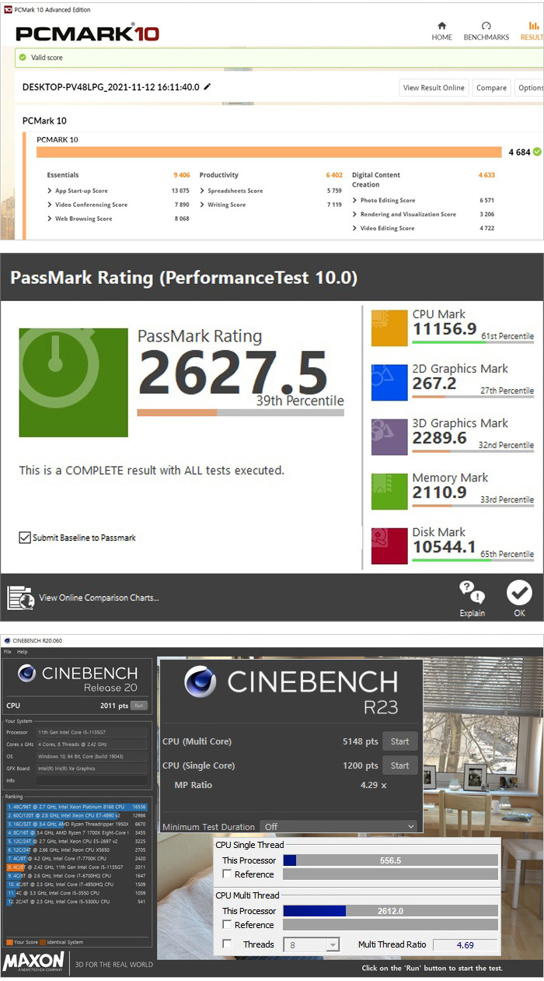The width and height of the screenshot is (544, 981).
Task: Open Minimum Test Duration dropdown
Action: point(340,826)
